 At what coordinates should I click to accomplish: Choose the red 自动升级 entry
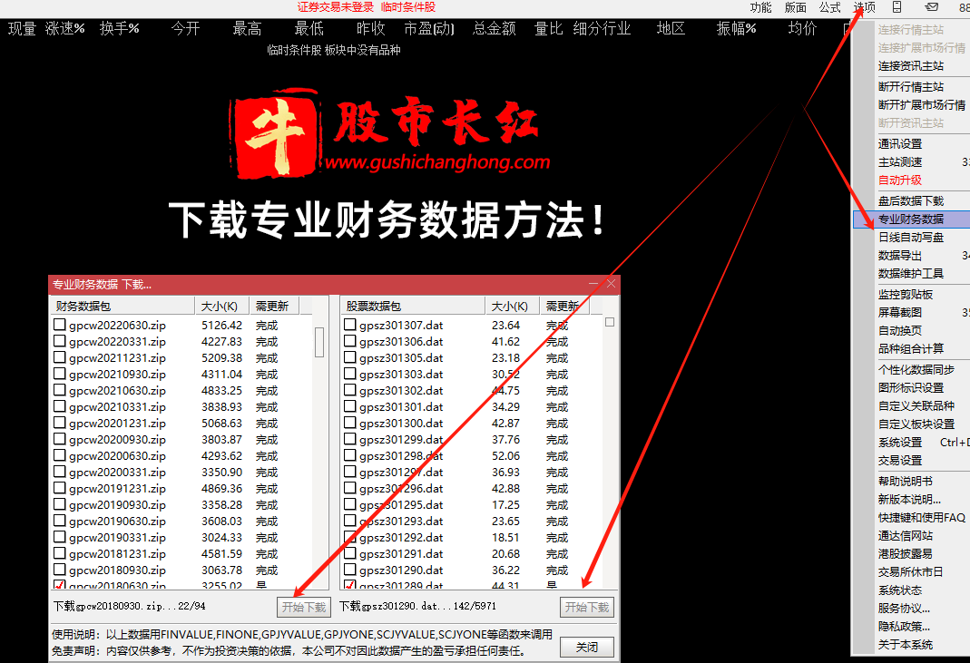(900, 180)
